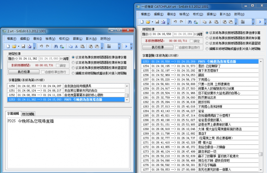Tick 鎖定 checkbox in 2.srt window
This screenshot has height=173, width=267.
click(x=58, y=65)
